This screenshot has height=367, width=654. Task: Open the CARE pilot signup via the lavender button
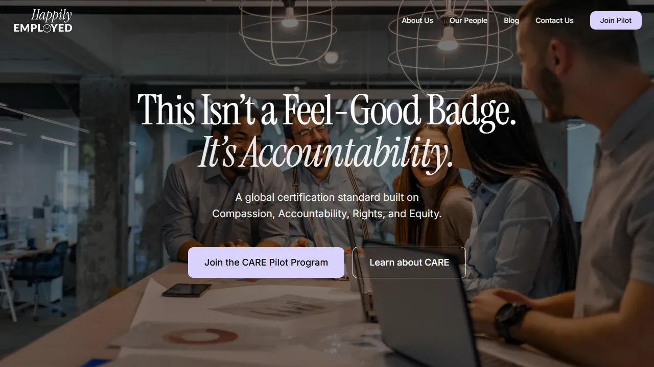[x=266, y=262]
